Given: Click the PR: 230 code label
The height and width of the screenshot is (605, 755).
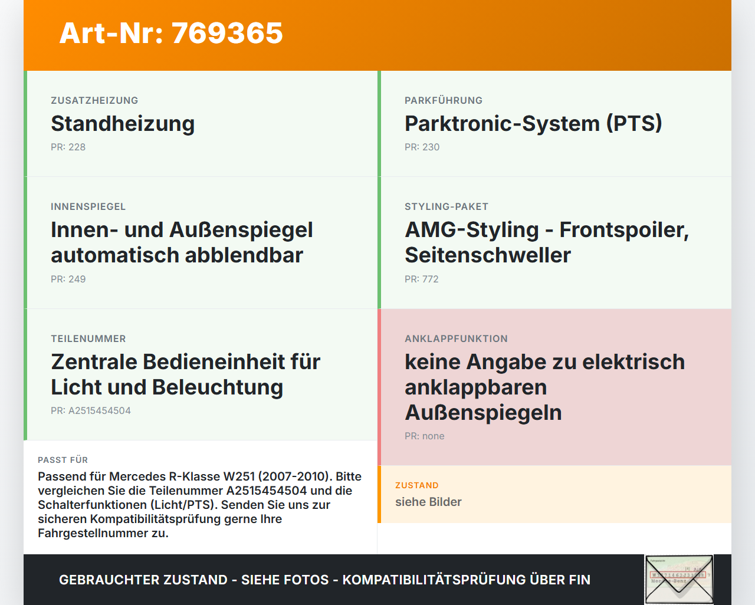Looking at the screenshot, I should click(422, 147).
